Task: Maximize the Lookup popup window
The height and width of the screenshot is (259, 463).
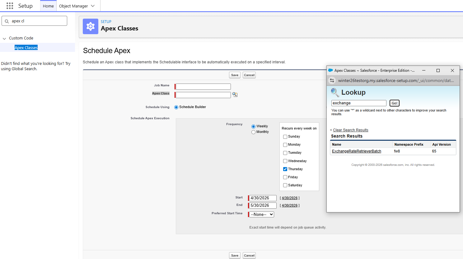Action: click(x=438, y=70)
